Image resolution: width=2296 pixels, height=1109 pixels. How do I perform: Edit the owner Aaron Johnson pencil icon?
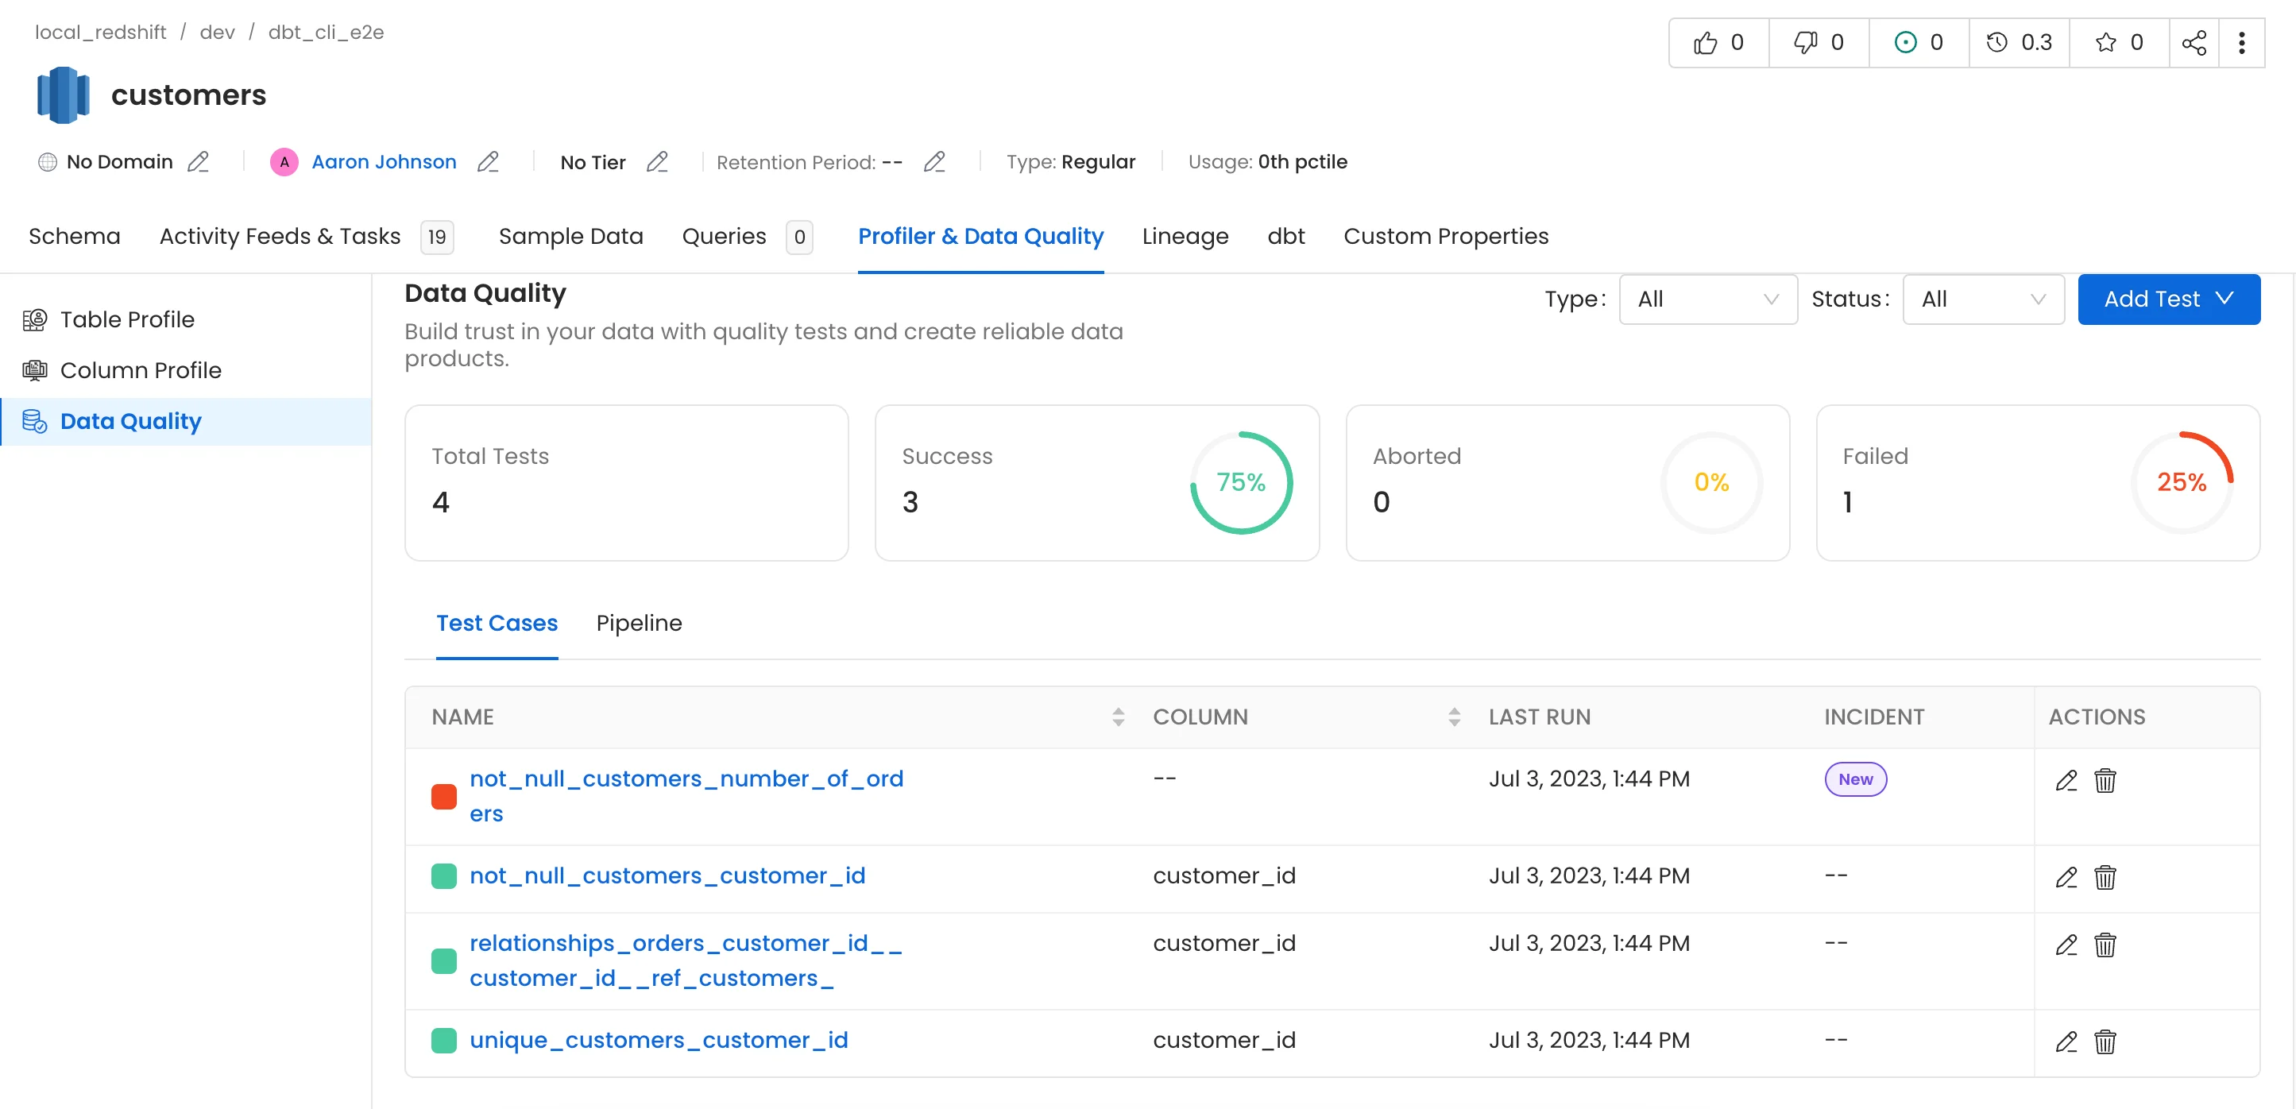point(488,161)
